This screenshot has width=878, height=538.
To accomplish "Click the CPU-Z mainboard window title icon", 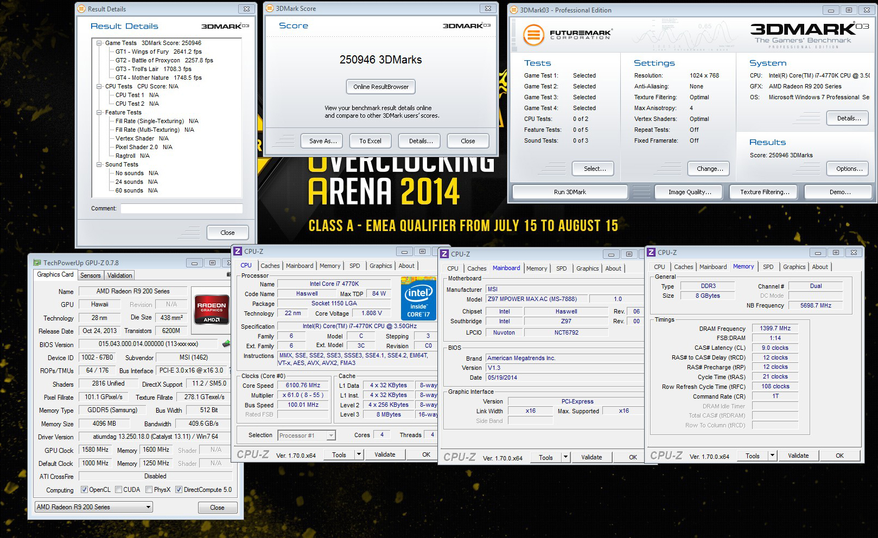I will [444, 254].
